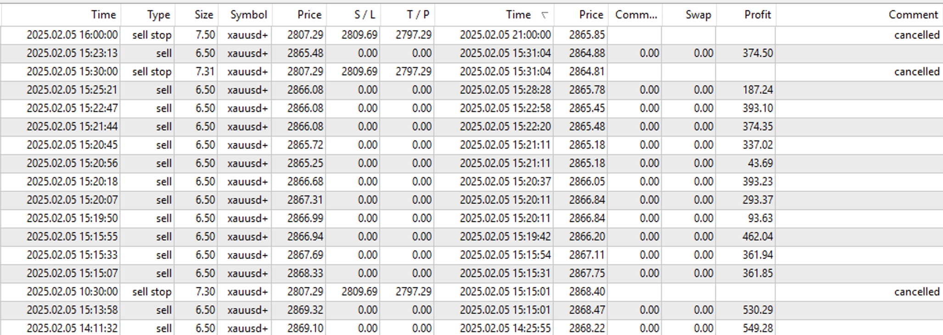
Task: Click the profit cell showing 462.04
Action: [x=758, y=237]
